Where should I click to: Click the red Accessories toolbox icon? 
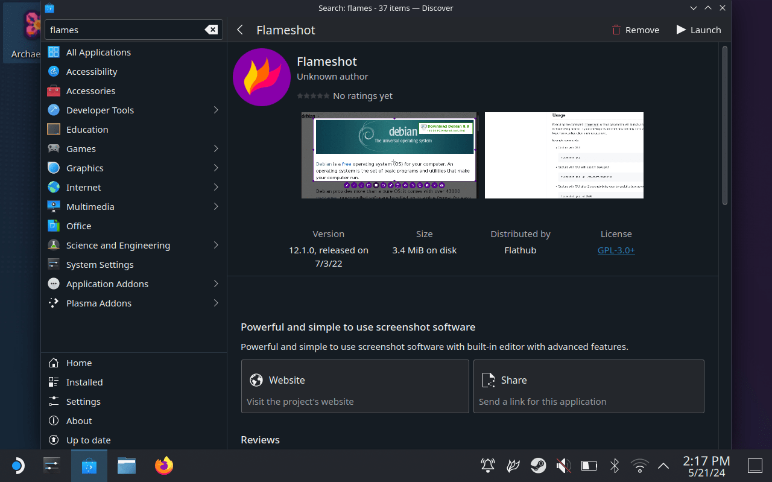[x=54, y=90]
